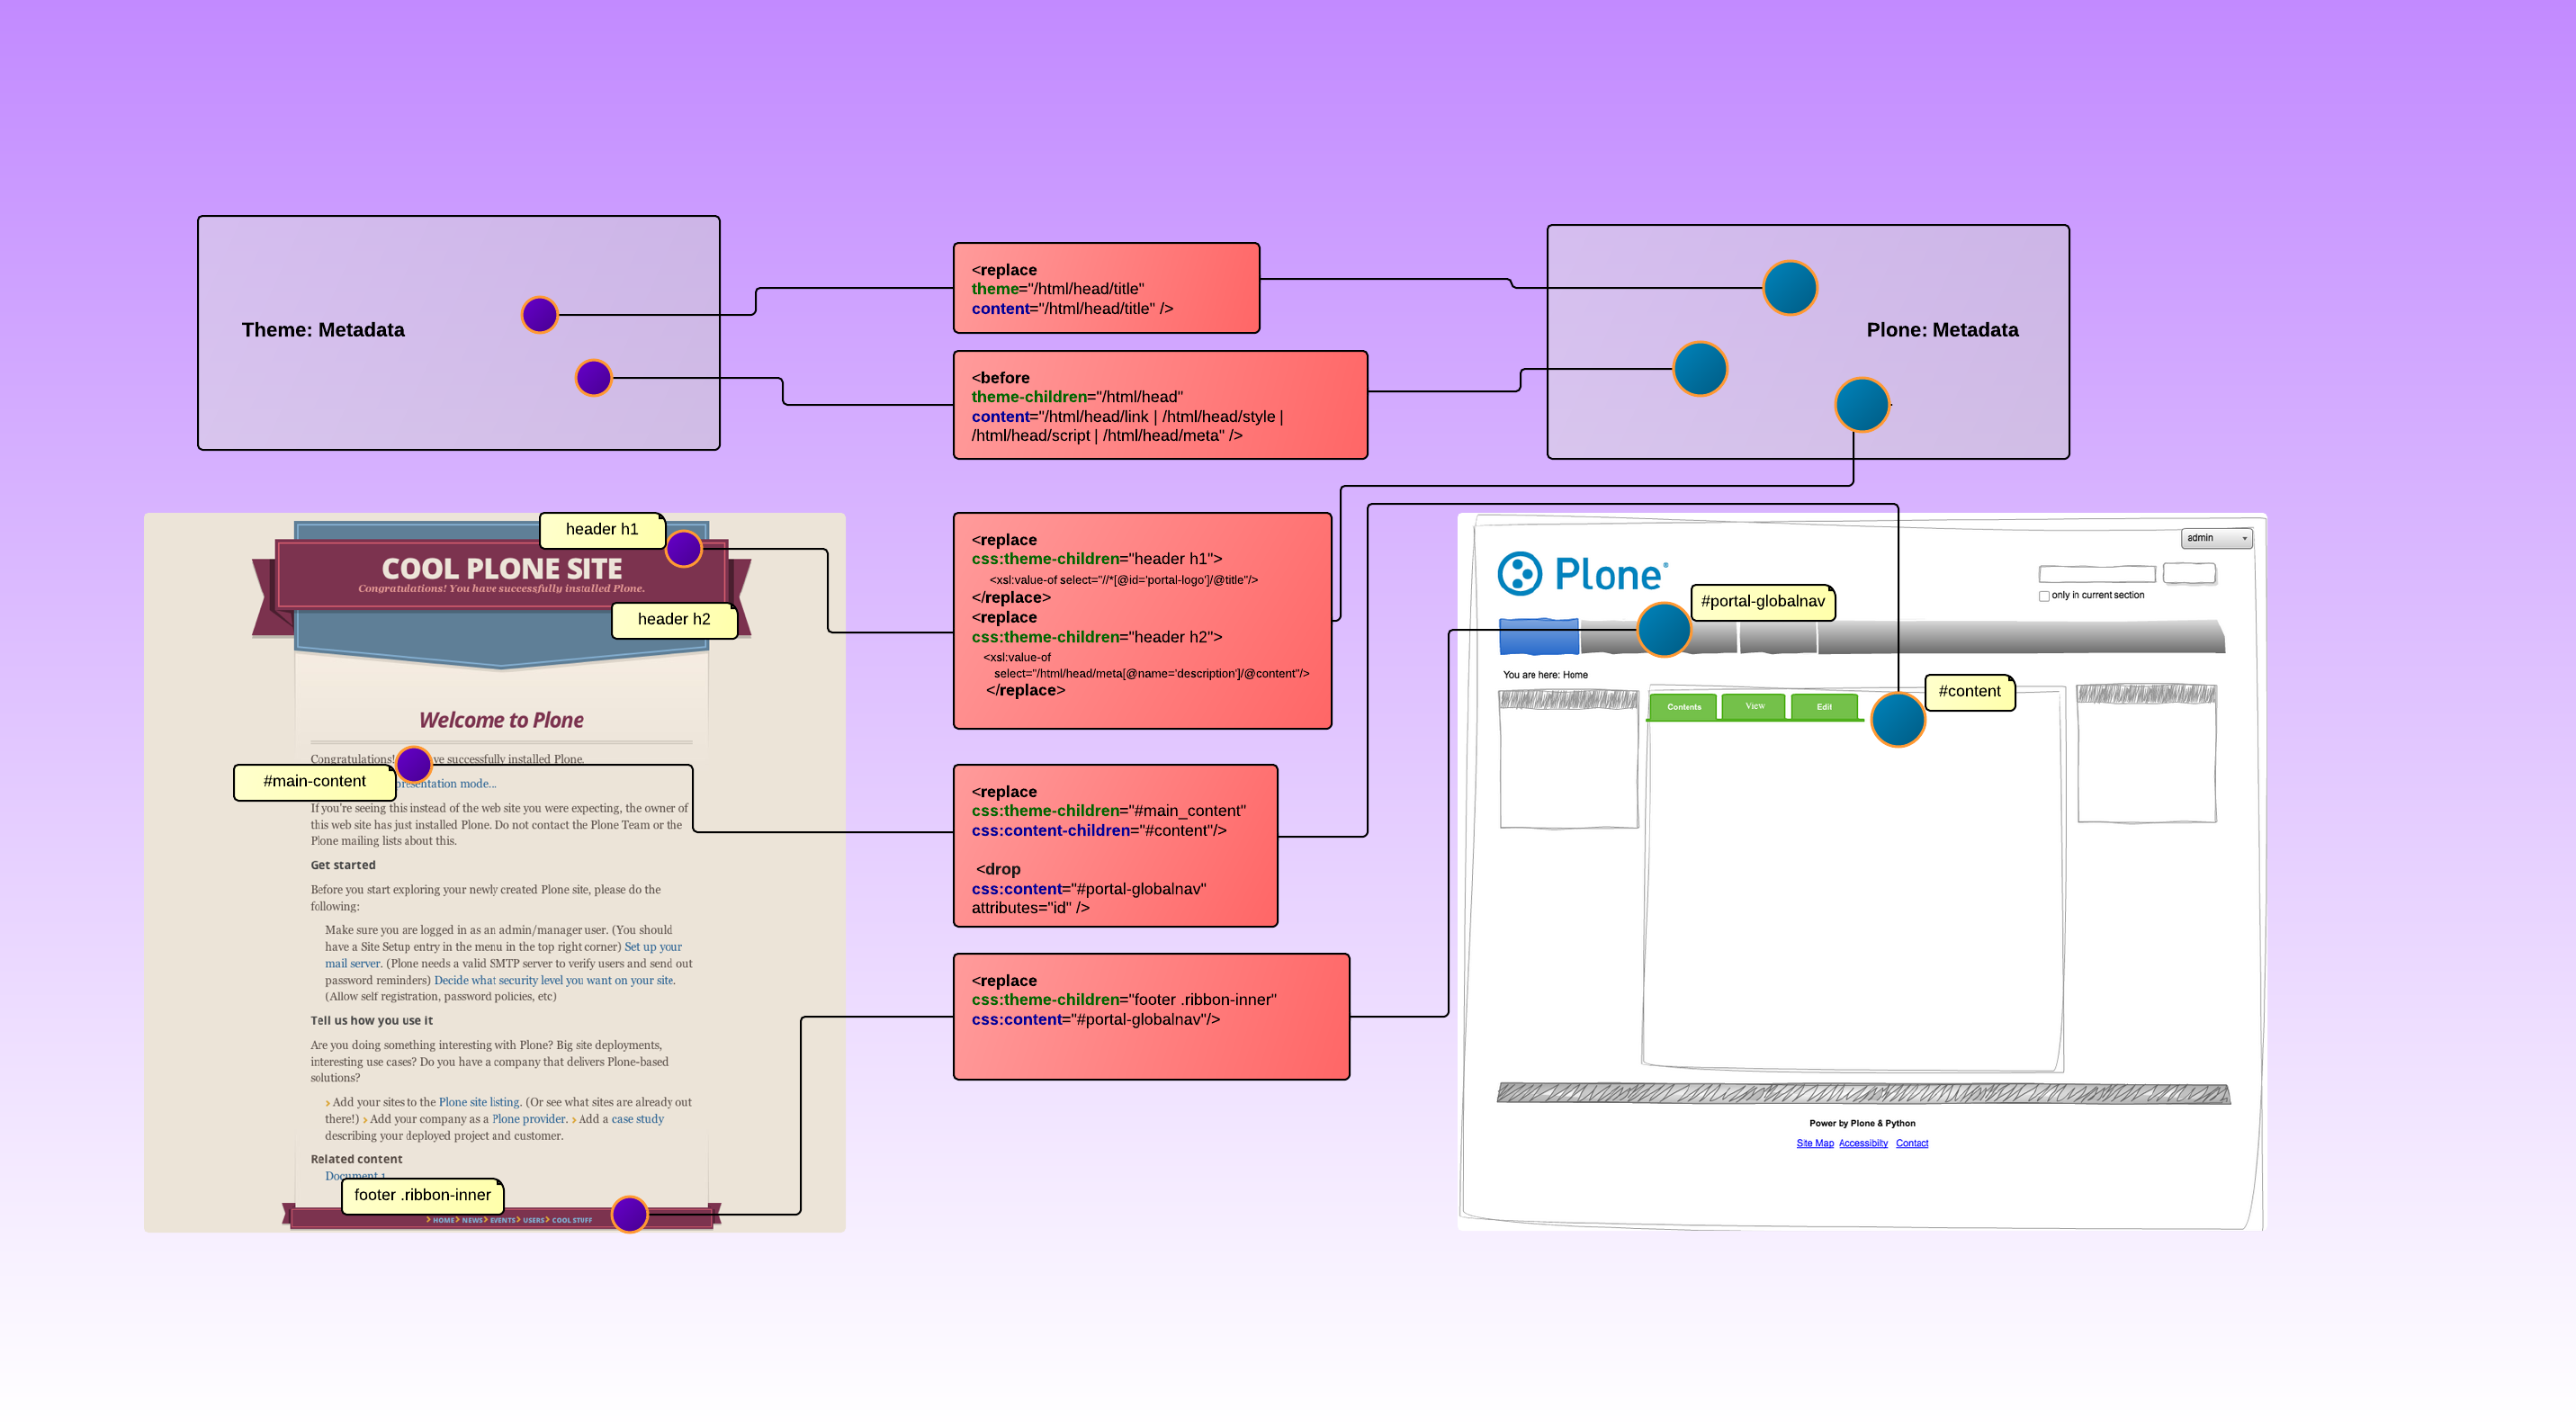Click the Contact footer link

point(1911,1143)
